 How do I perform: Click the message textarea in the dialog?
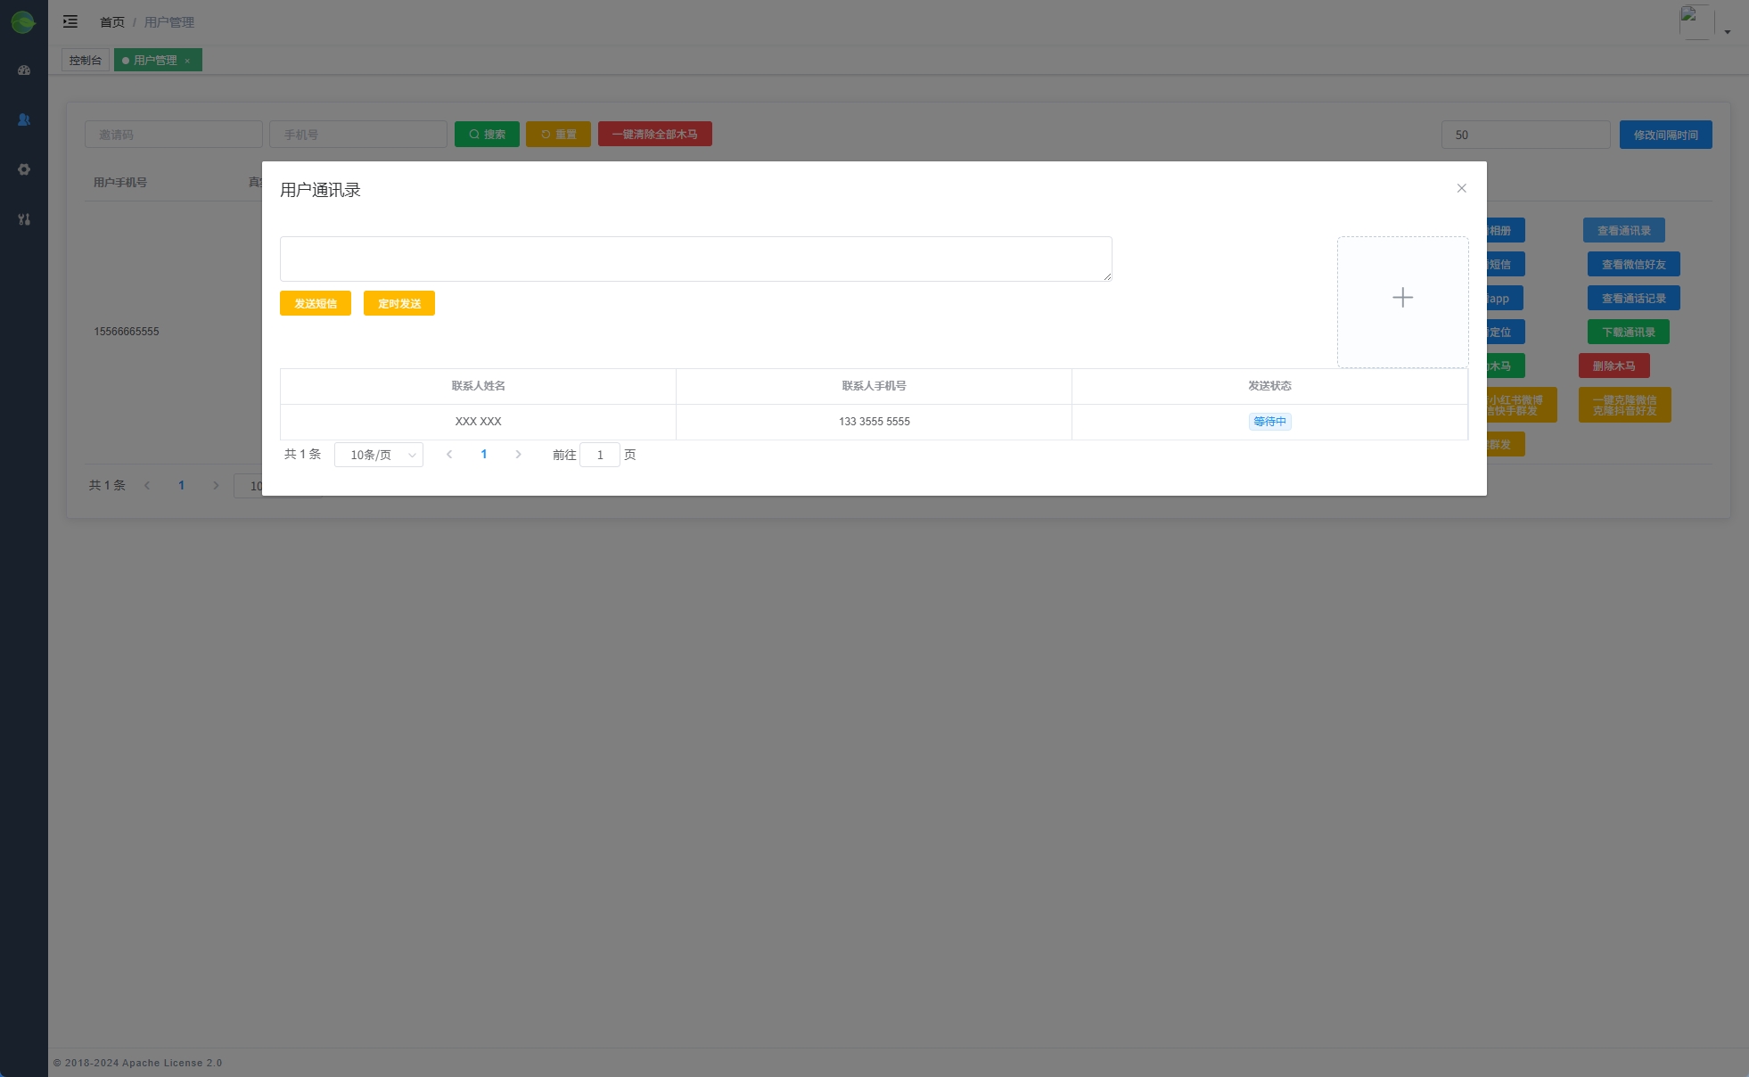click(695, 259)
